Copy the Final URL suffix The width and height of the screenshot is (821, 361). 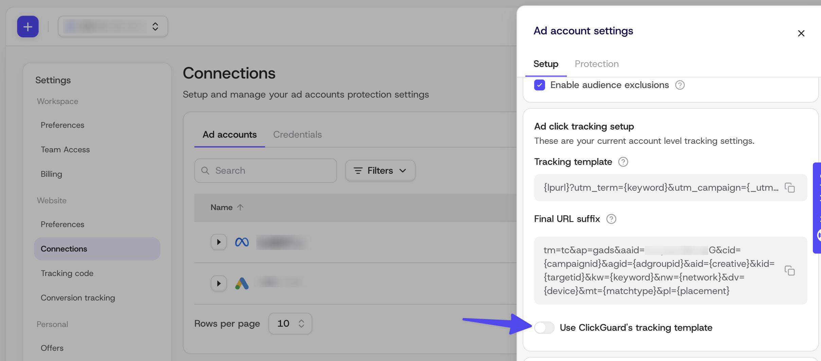tap(789, 271)
